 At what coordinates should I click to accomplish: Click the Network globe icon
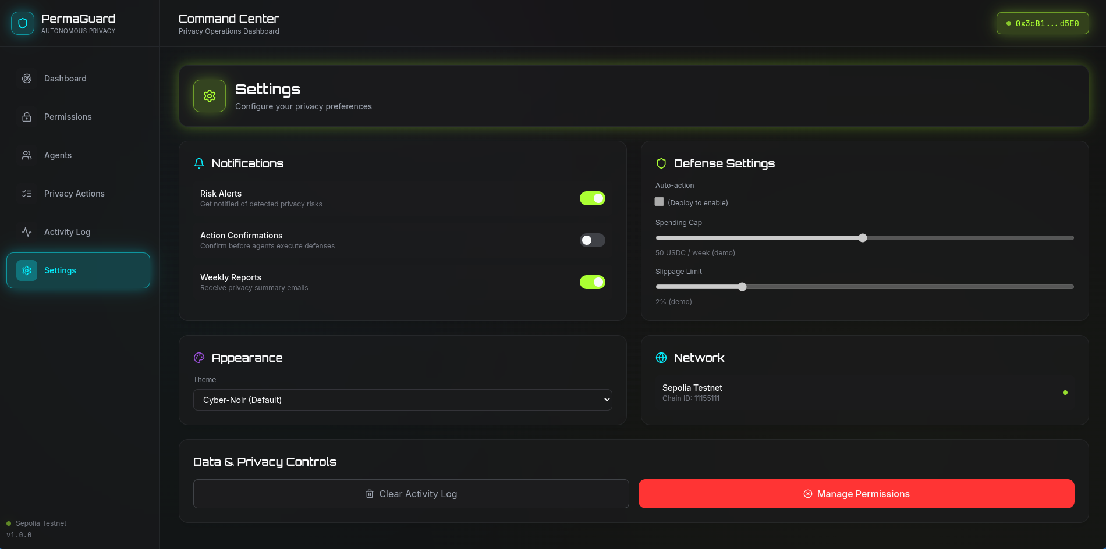[661, 358]
